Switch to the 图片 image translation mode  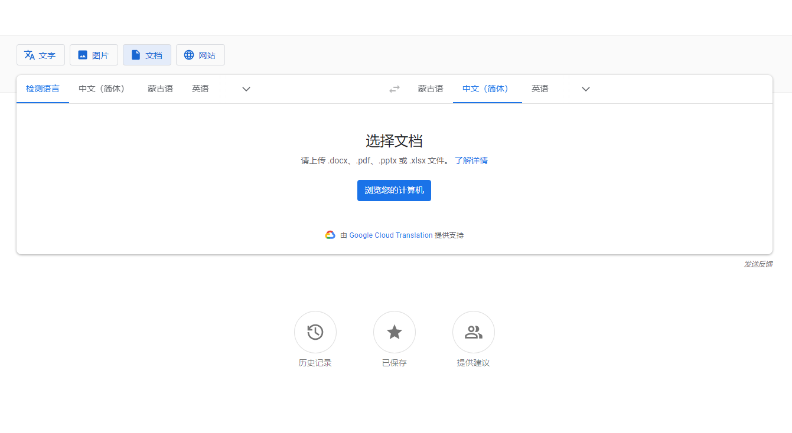94,55
